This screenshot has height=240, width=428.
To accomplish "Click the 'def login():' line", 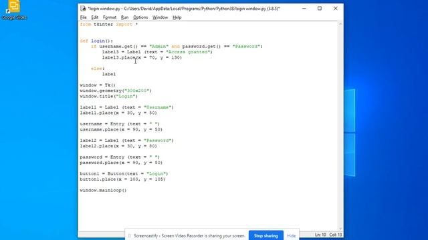I will (x=96, y=41).
